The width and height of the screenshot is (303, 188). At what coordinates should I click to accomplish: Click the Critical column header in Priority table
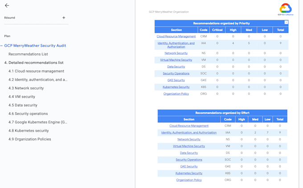217,30
